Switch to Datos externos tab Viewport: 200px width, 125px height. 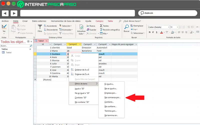point(39,21)
